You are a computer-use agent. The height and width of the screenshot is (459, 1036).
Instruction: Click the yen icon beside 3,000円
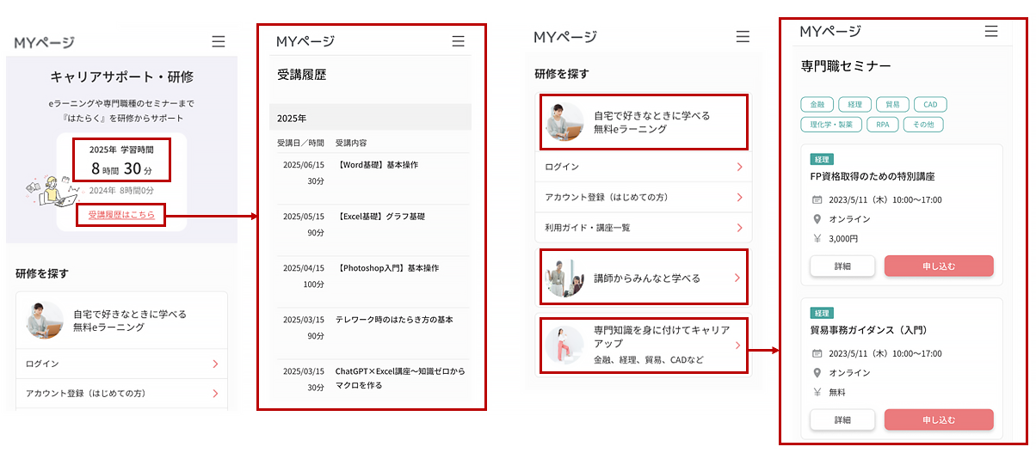(x=817, y=239)
